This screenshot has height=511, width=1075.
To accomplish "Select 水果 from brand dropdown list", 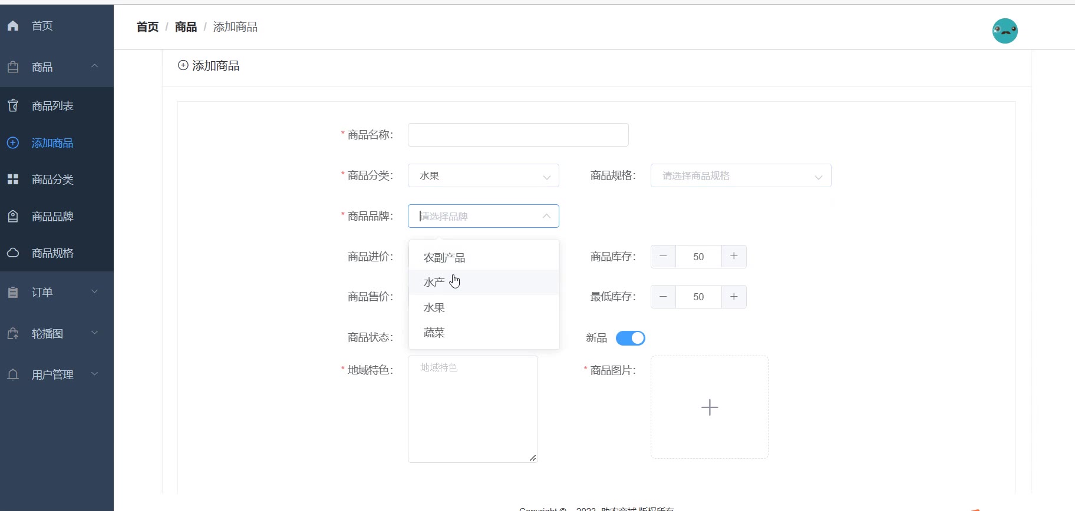I will [x=484, y=308].
